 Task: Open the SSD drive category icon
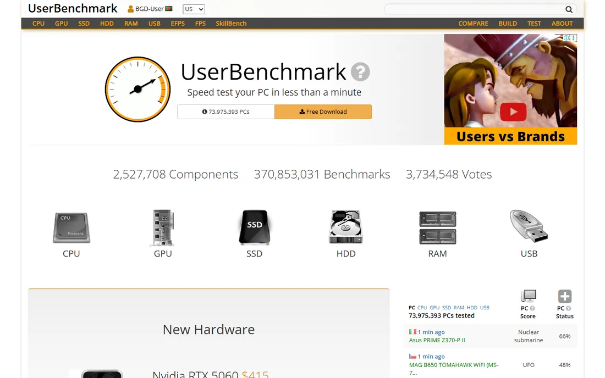tap(254, 227)
